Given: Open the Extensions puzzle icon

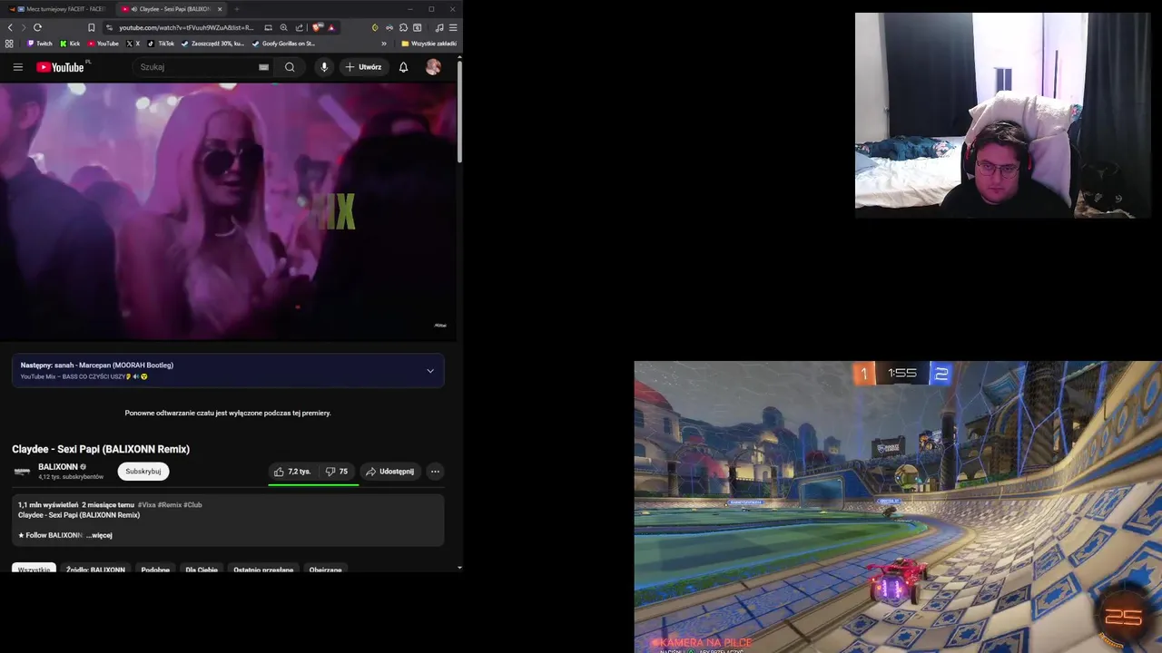Looking at the screenshot, I should click(x=403, y=27).
